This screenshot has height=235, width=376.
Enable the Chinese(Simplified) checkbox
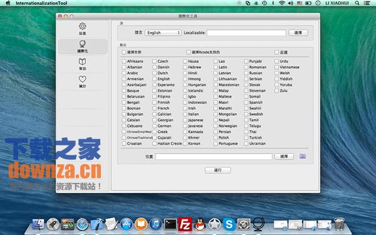tap(123, 132)
